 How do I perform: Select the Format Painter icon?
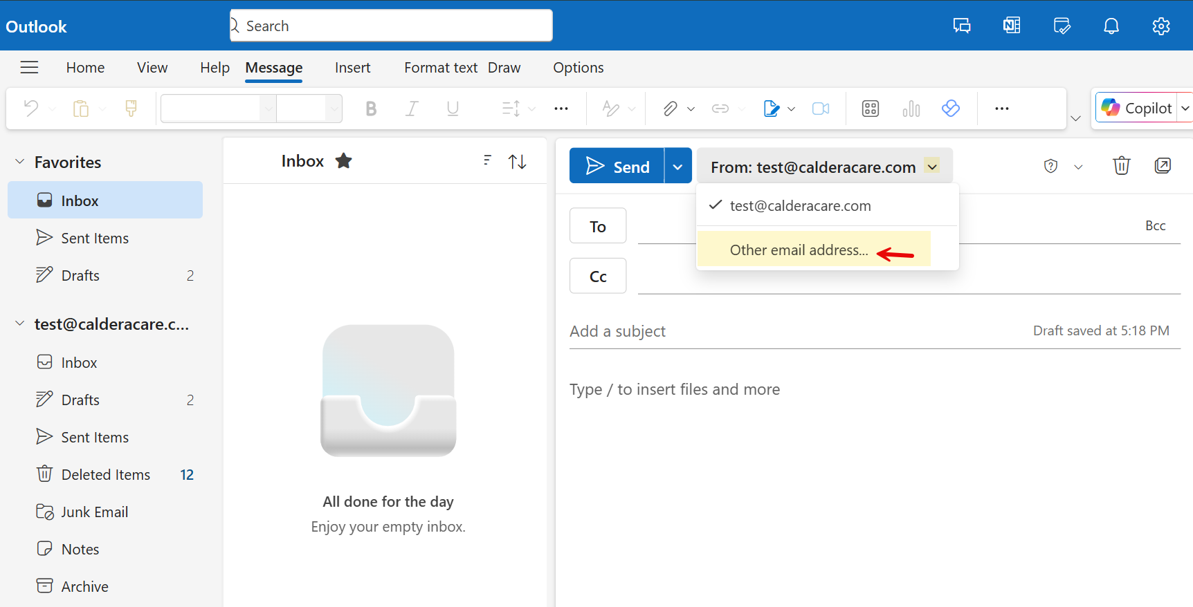point(131,109)
